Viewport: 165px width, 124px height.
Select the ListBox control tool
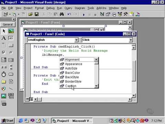[x=11, y=60]
